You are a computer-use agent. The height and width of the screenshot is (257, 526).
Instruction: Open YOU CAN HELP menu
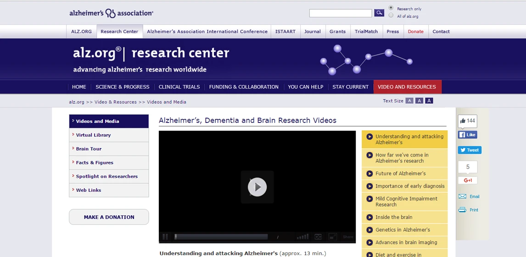coord(306,87)
